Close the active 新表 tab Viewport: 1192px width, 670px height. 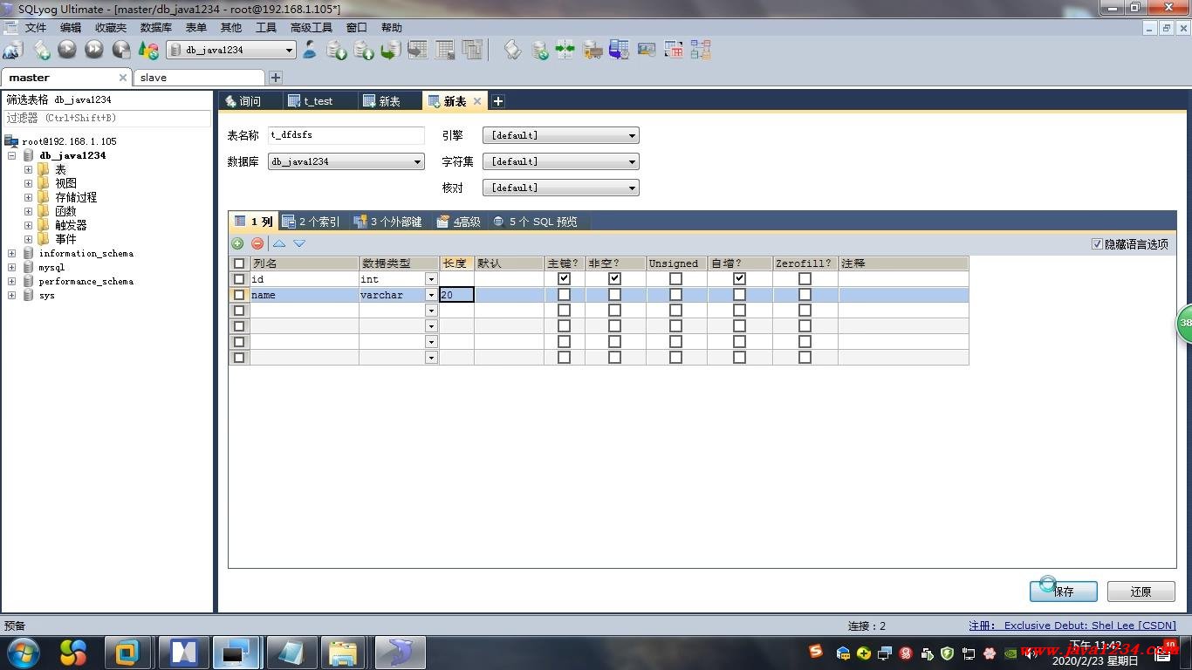click(477, 101)
